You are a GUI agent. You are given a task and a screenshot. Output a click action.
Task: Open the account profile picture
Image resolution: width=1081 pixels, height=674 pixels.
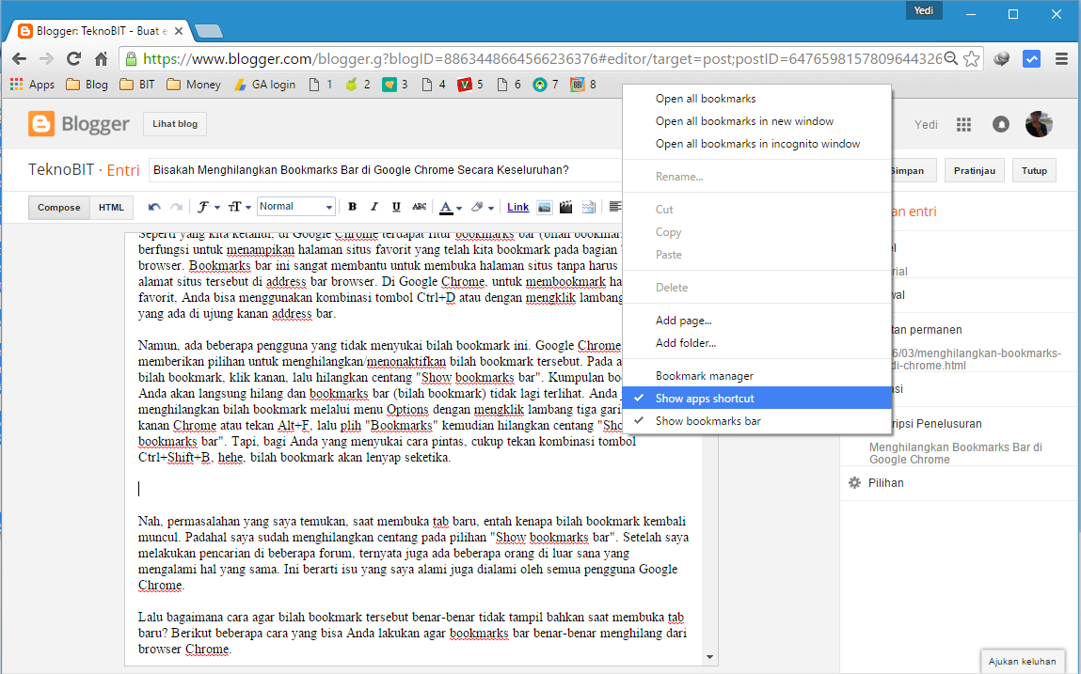click(x=1039, y=124)
